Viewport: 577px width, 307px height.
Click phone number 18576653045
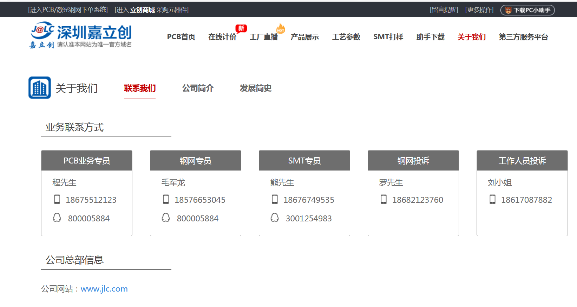click(x=200, y=200)
